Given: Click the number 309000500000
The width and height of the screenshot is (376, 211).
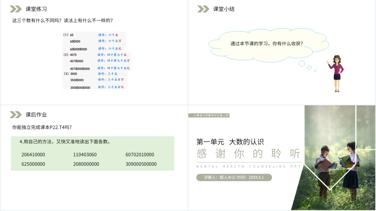Looking at the screenshot, I should point(141,164).
